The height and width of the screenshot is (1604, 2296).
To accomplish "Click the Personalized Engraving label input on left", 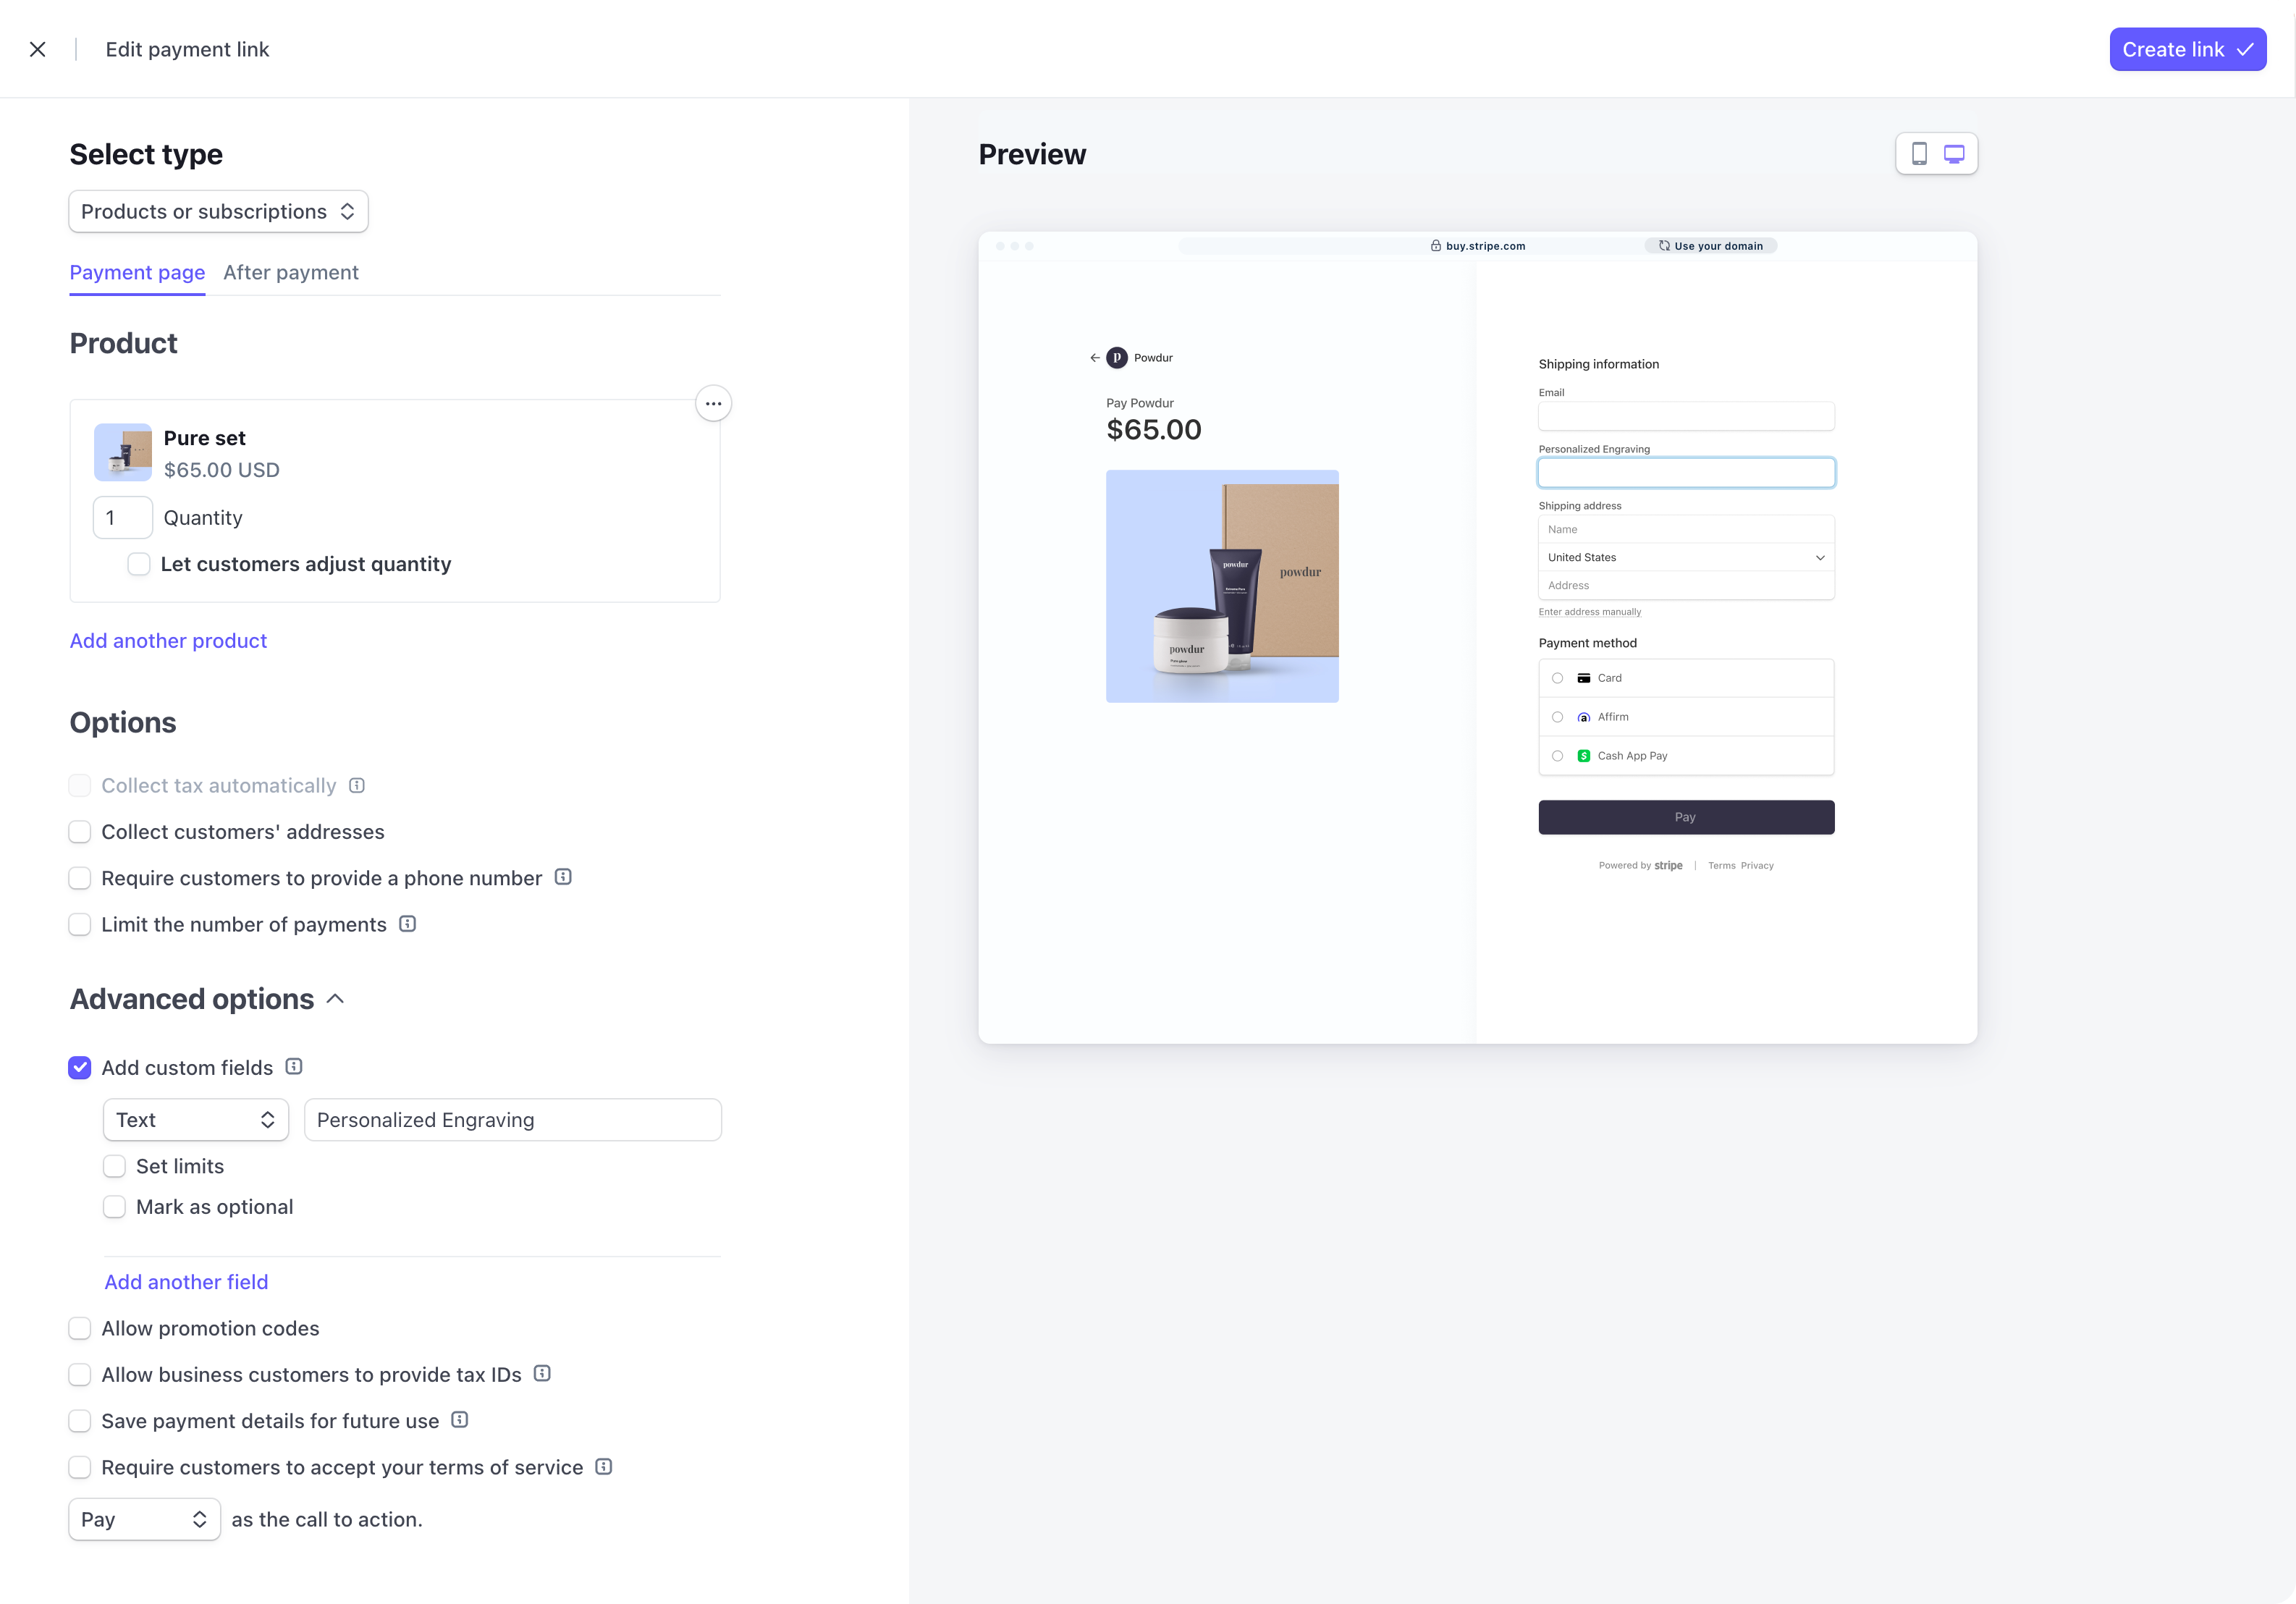I will [513, 1120].
